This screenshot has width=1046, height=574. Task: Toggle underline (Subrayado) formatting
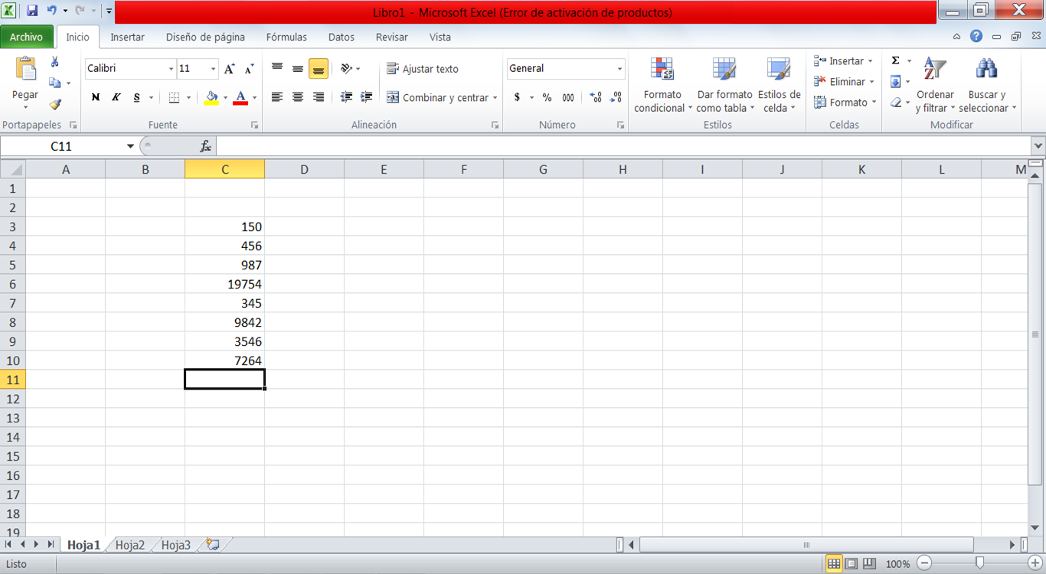(136, 97)
